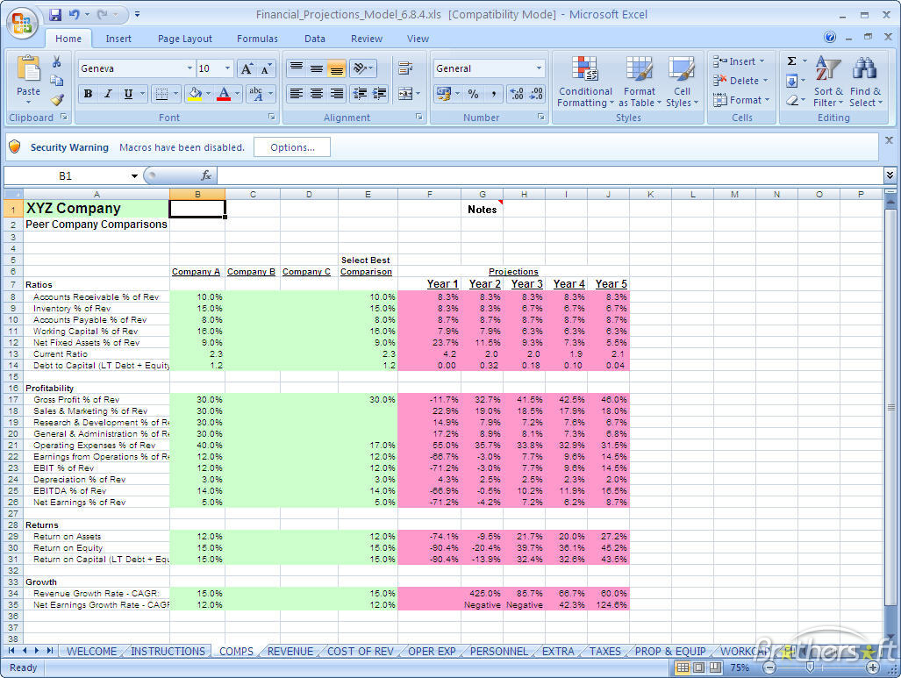Open Conditional Formatting in the Styles group

[x=584, y=82]
